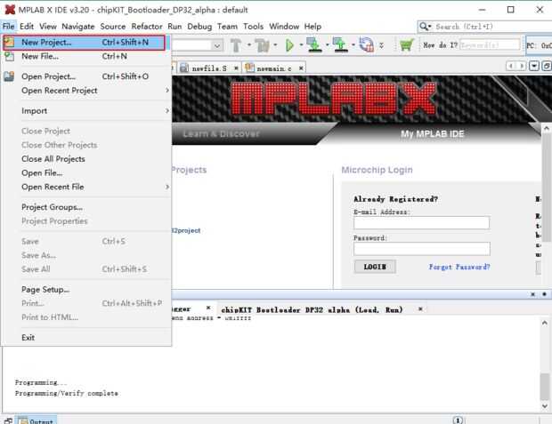Image resolution: width=552 pixels, height=424 pixels.
Task: Show opened documents list dropdown
Action: 534,66
